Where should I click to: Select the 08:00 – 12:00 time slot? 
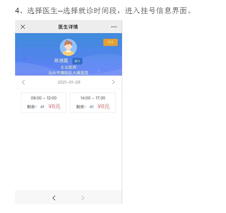(x=44, y=102)
